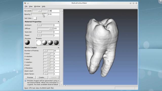Click the X start slider
Viewport: 162px width, 91px height.
click(x=48, y=54)
